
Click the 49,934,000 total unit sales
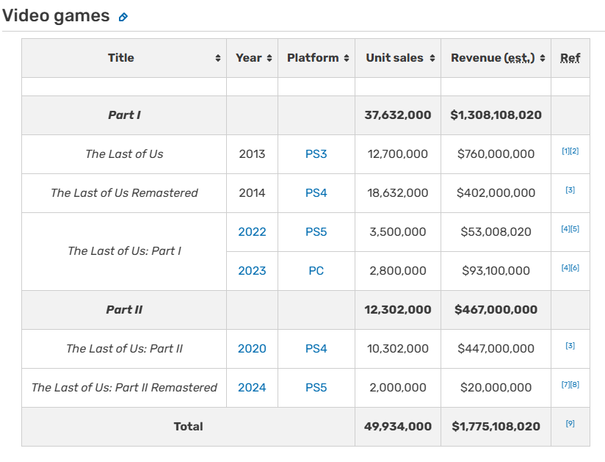[398, 427]
